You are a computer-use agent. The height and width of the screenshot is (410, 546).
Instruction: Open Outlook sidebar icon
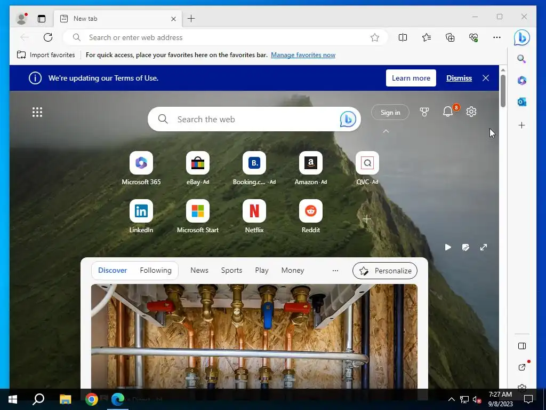[521, 102]
